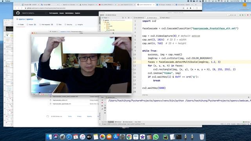Collapse the opencv project root folder
Screen dimensions: 251x141
[102, 20]
